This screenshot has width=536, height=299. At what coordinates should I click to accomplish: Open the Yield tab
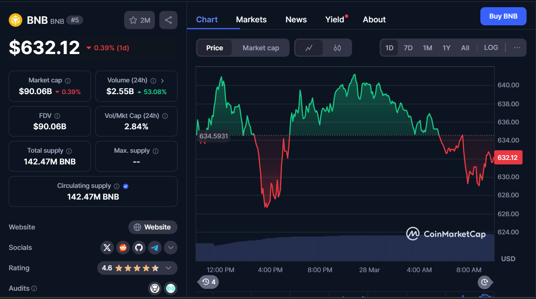(335, 20)
